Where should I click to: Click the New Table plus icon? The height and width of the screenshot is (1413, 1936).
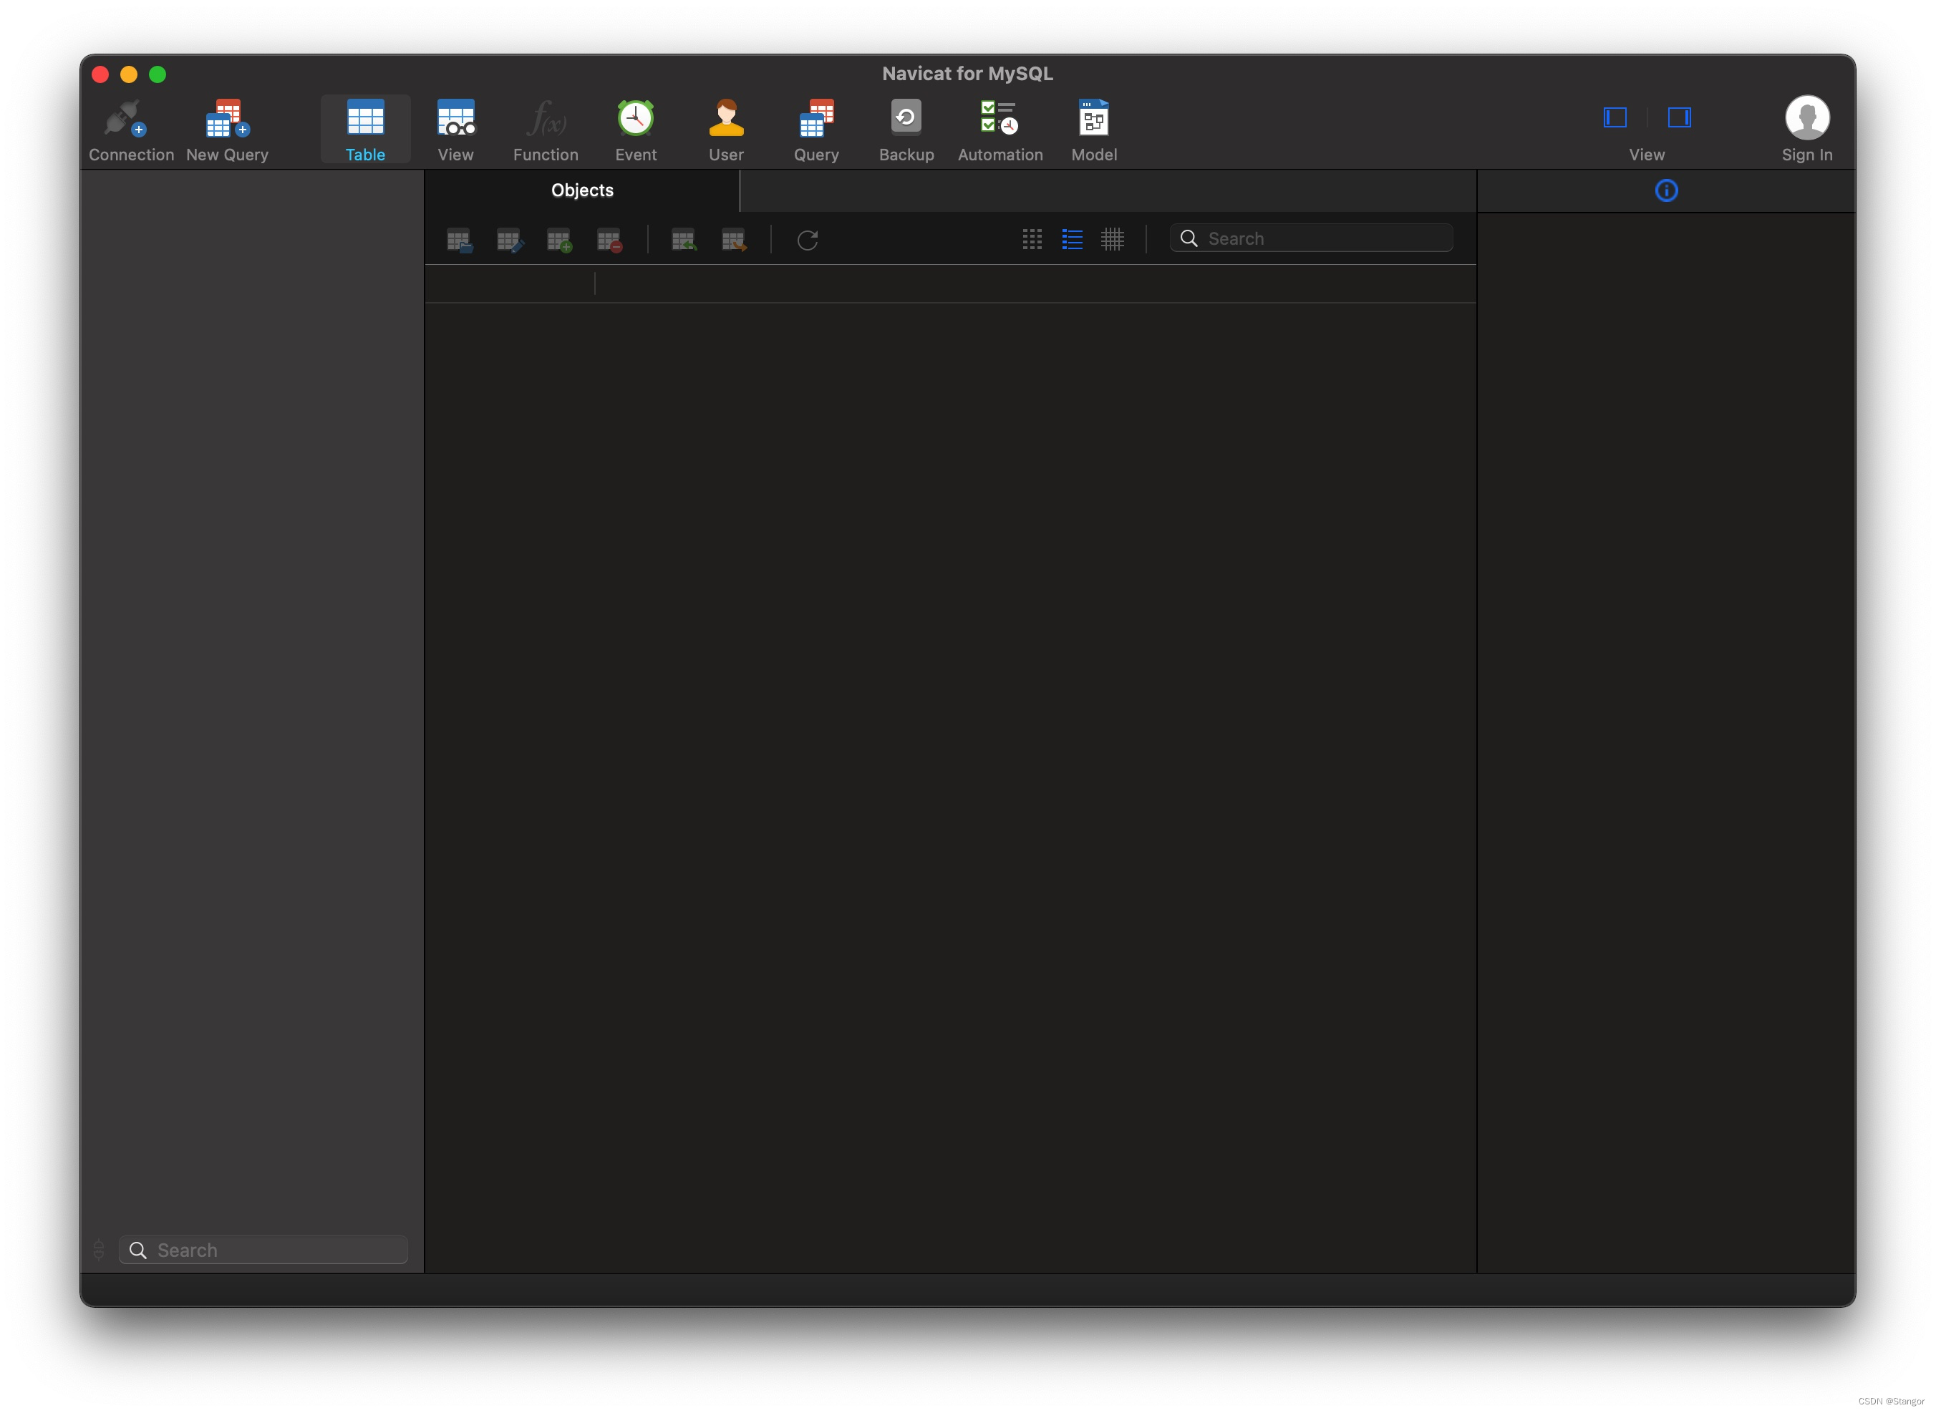[559, 241]
